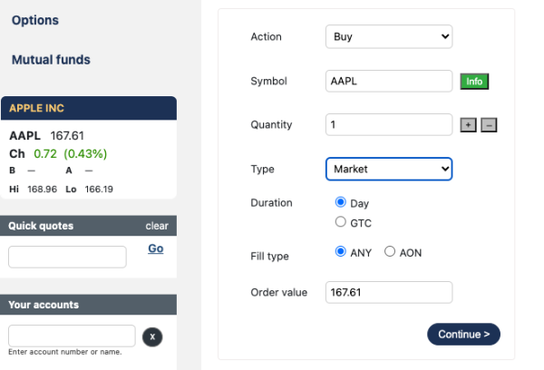Choose GTC as the order duration
The height and width of the screenshot is (370, 544).
pyautogui.click(x=341, y=222)
